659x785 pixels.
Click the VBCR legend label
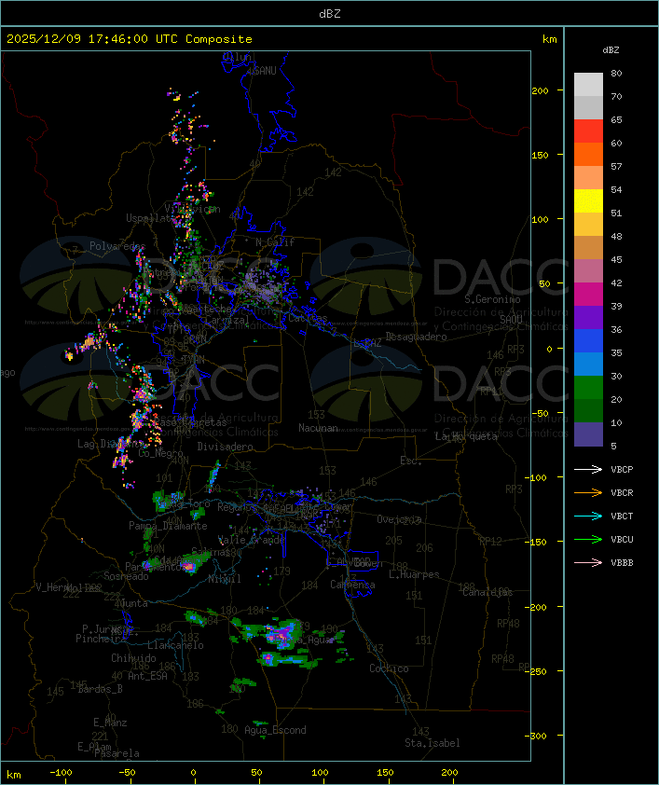tap(622, 492)
